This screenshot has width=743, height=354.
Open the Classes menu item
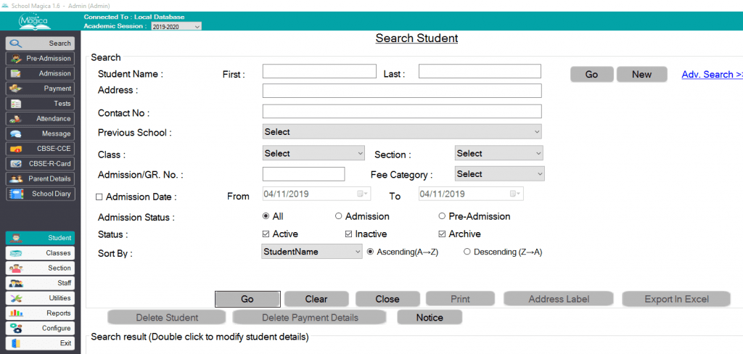(41, 253)
